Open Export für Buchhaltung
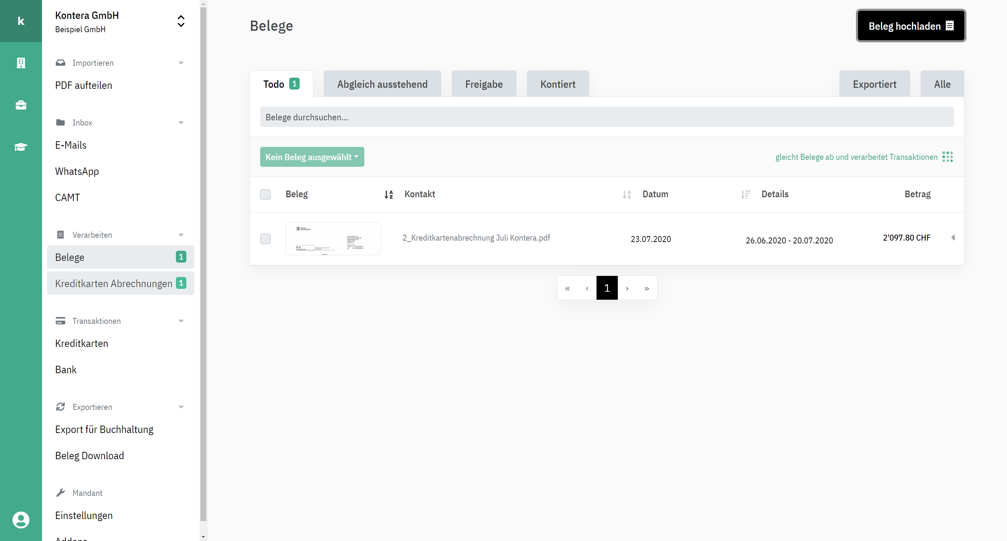Screen dimensions: 1007x541 105,429
